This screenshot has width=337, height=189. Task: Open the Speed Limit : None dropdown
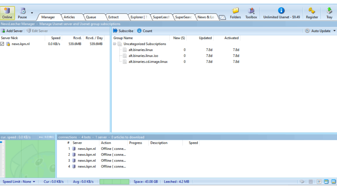(19, 182)
